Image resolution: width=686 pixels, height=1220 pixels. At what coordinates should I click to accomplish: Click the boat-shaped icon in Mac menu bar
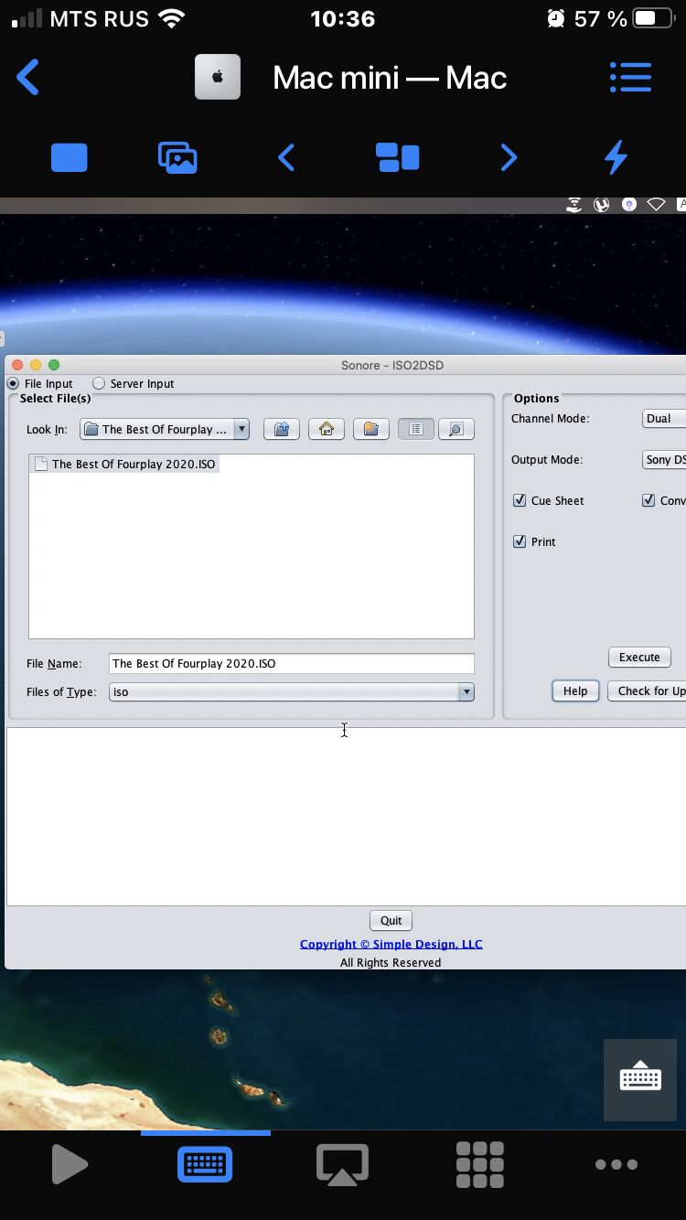click(x=574, y=205)
